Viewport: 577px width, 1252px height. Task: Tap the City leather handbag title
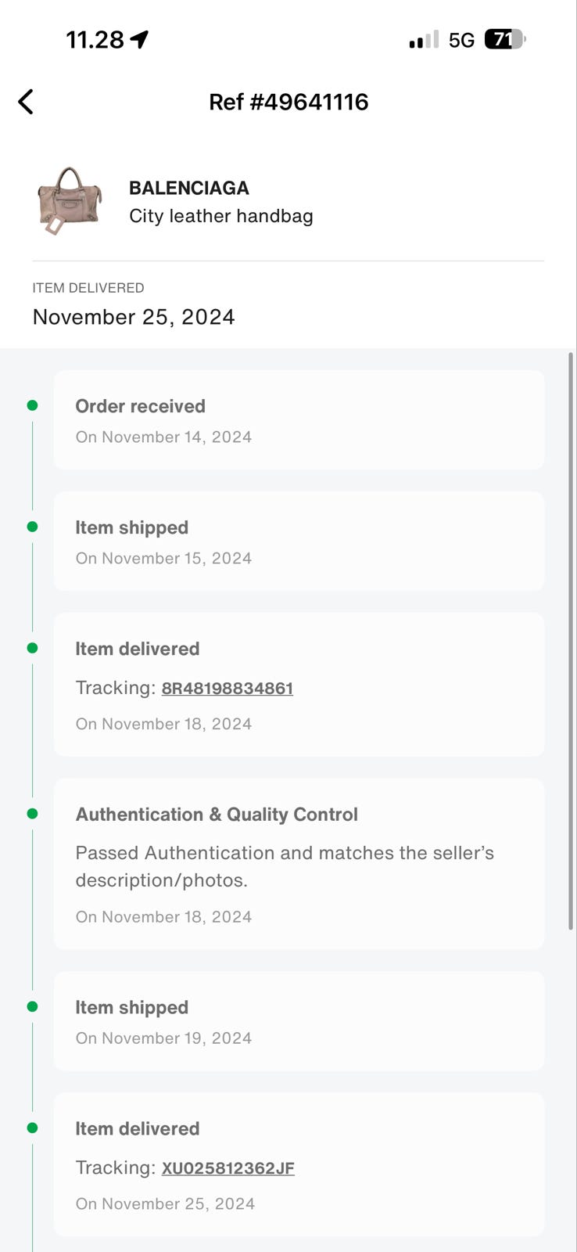click(221, 216)
